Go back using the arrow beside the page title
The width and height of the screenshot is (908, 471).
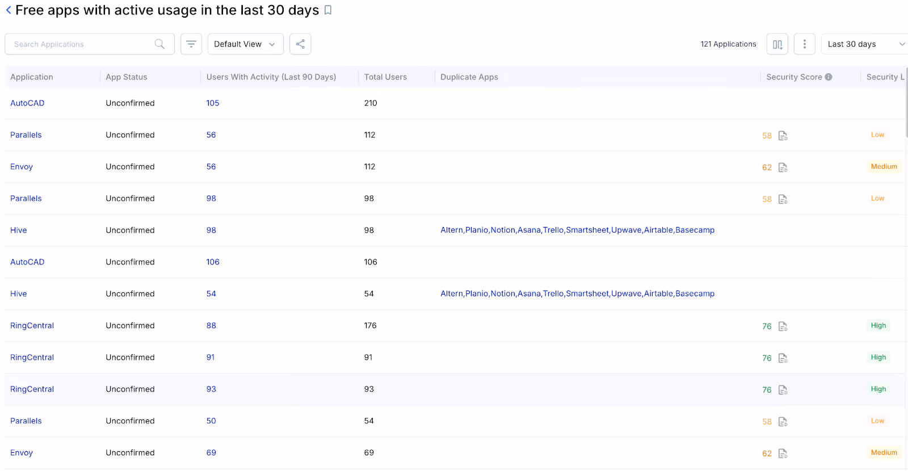pos(9,10)
